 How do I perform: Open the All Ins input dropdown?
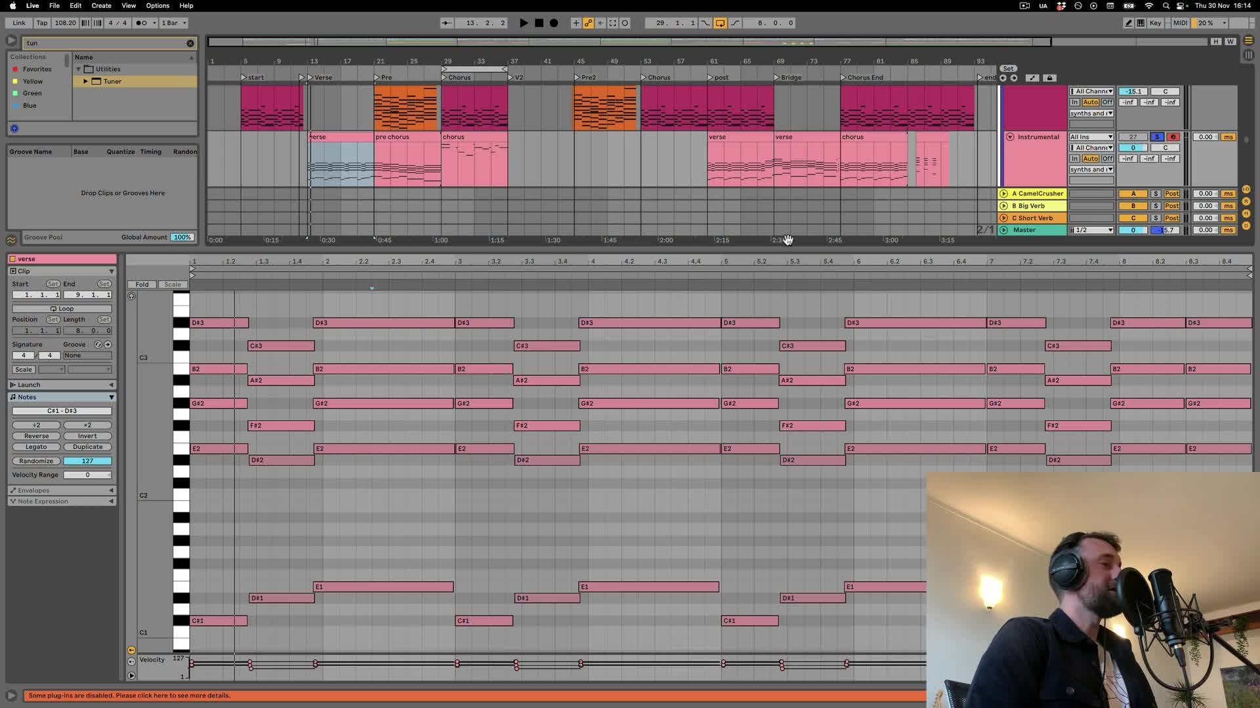(x=1091, y=137)
